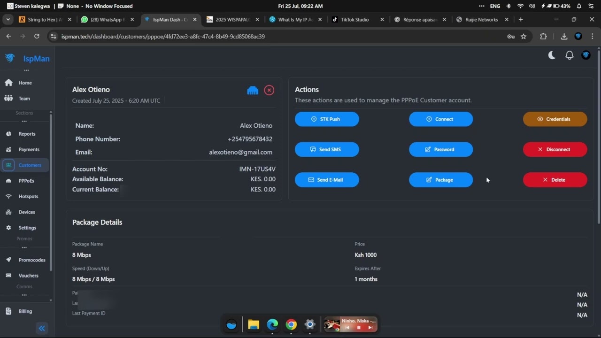
Task: Collapse the sidebar with double-chevron button
Action: click(42, 329)
